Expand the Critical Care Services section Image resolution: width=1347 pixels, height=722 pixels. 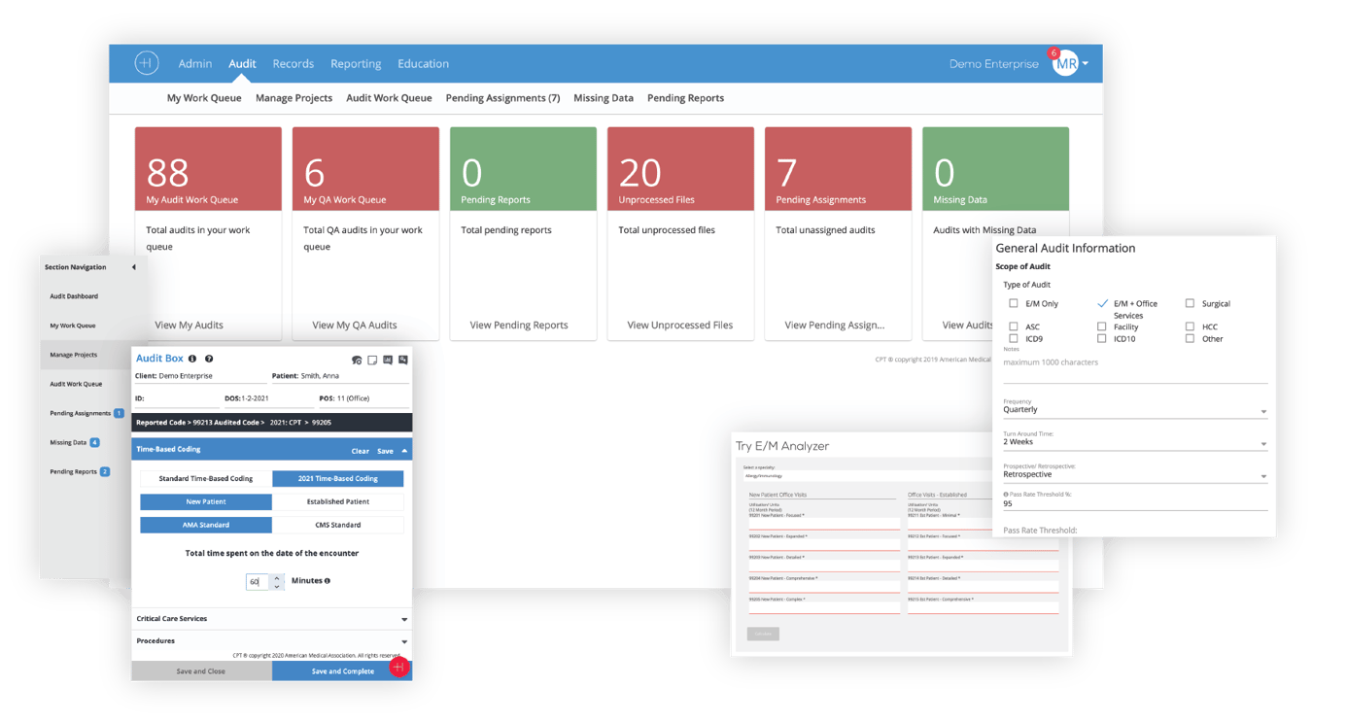404,619
